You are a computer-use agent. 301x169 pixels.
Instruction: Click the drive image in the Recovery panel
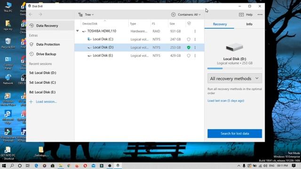235,47
